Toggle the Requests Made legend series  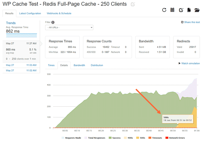tap(71, 138)
